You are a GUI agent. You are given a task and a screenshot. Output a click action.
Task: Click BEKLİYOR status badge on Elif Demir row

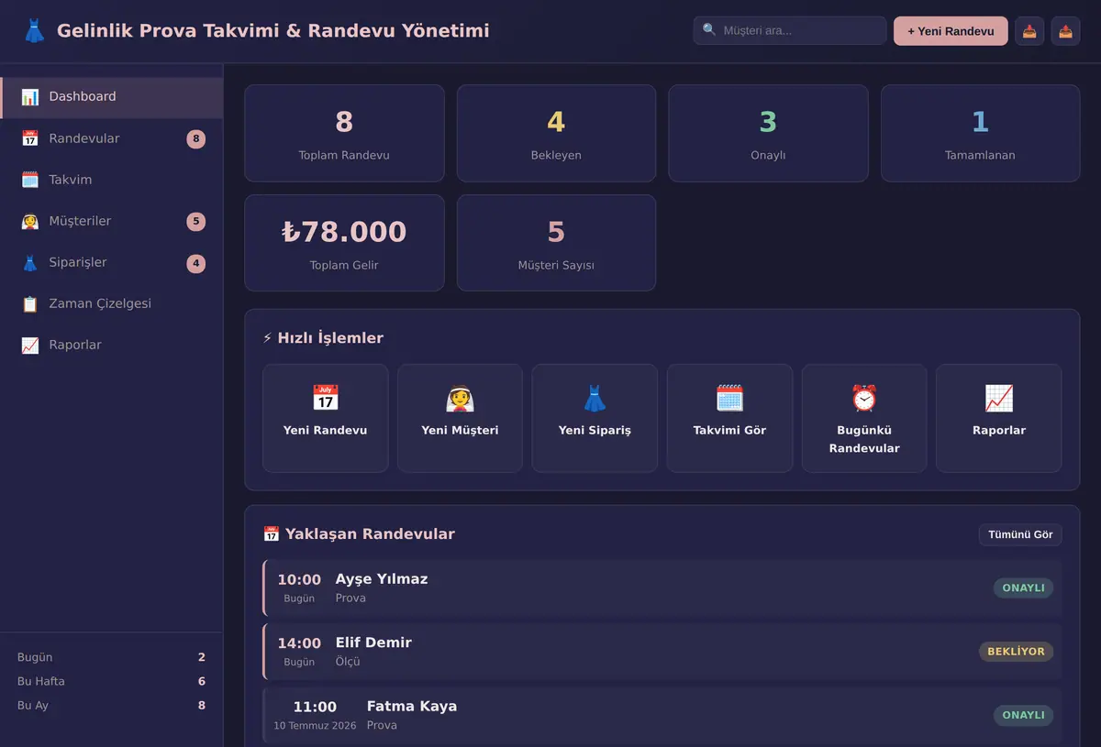click(1016, 652)
